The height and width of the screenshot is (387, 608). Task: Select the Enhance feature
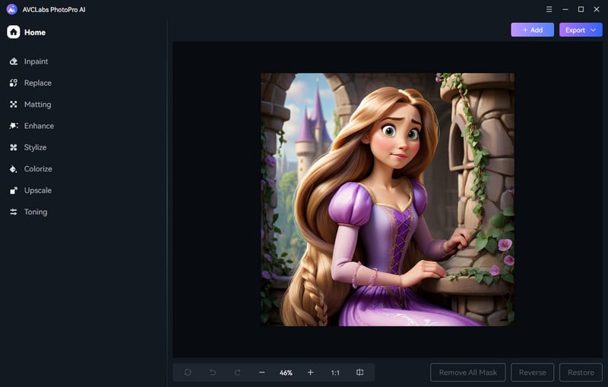coord(31,126)
